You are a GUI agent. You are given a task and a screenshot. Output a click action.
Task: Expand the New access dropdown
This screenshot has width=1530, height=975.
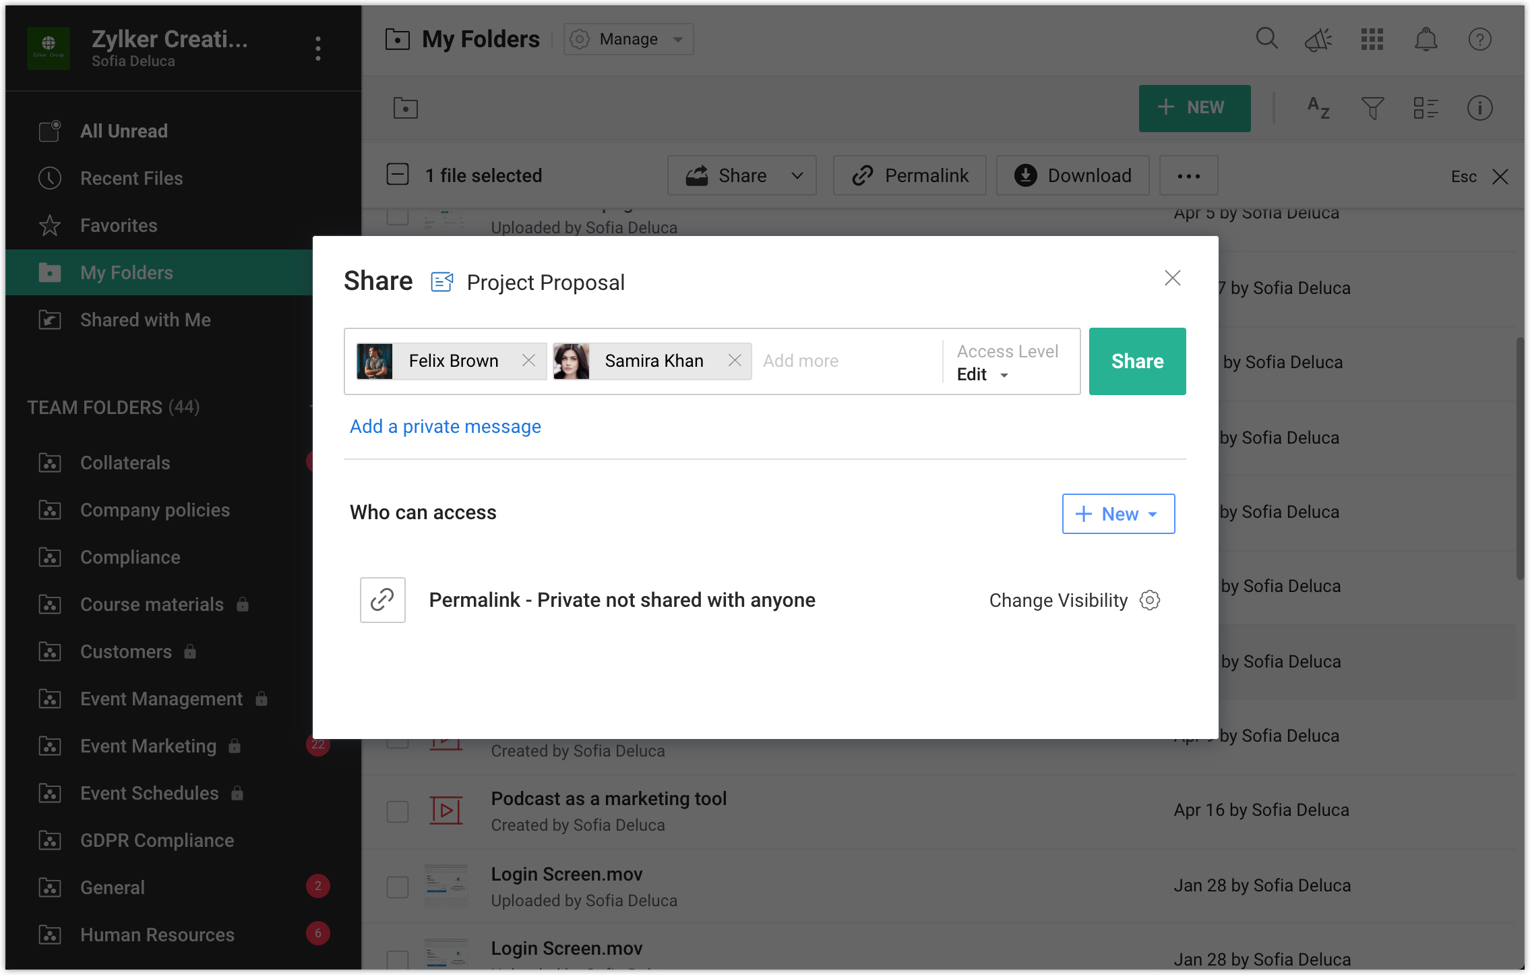click(x=1118, y=514)
